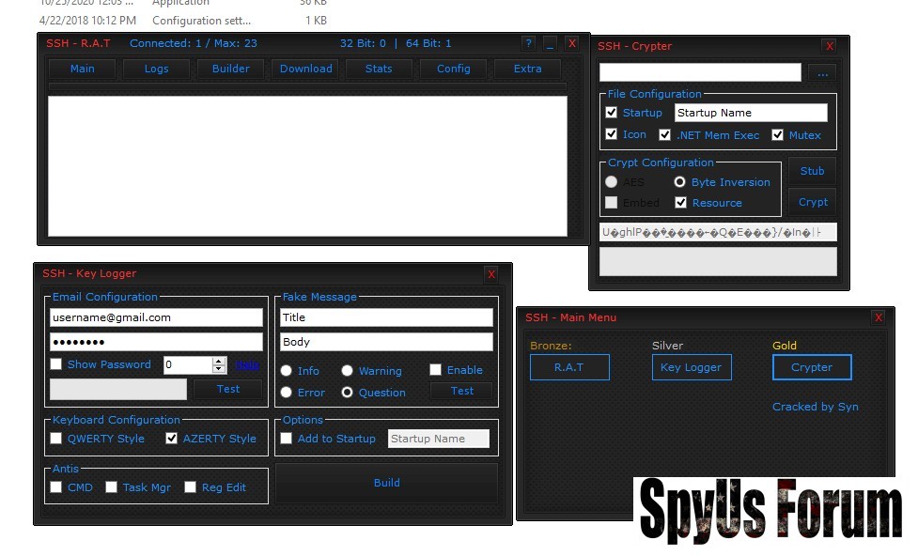This screenshot has height=556, width=918.
Task: Uncheck the AZERTY Style checkbox
Action: click(172, 439)
